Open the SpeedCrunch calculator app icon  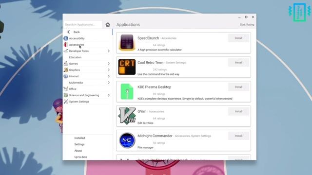point(127,43)
